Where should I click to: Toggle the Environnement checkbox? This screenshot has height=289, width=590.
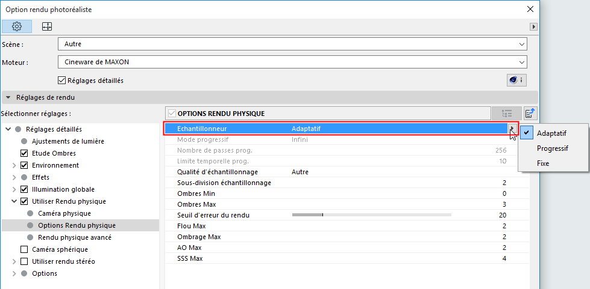point(24,165)
